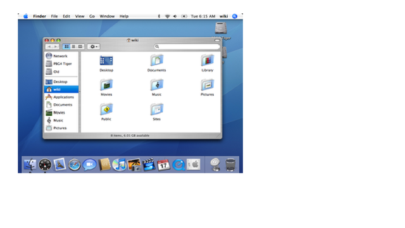This screenshot has width=405, height=228.
Task: Click the Finder icon in the Dock
Action: pos(30,165)
